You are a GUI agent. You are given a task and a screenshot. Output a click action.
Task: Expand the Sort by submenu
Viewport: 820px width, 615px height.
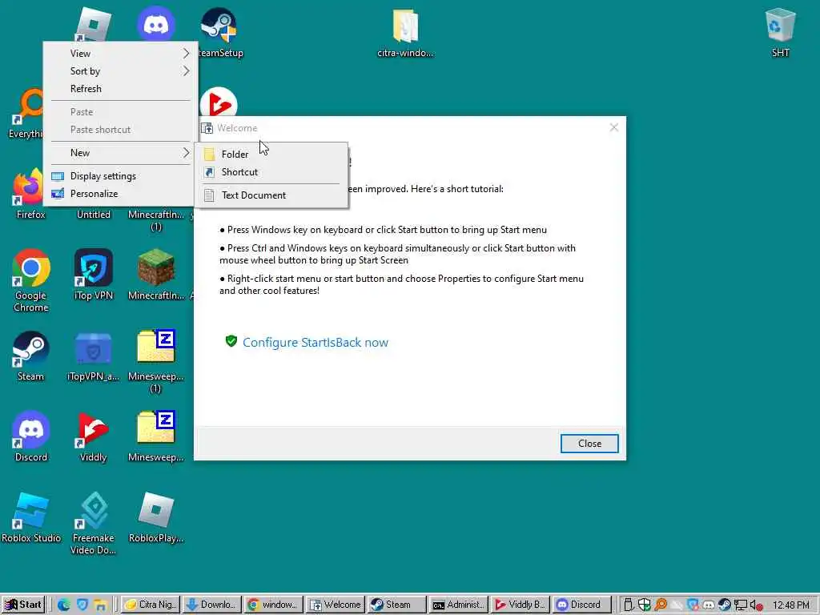121,71
